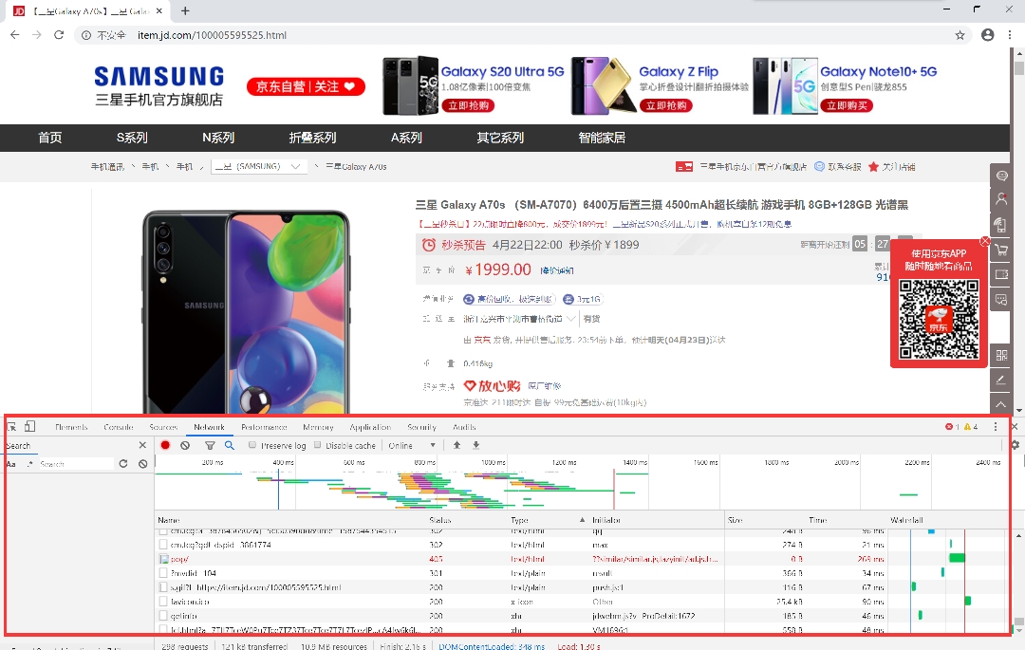1025x650 pixels.
Task: Click the QR code icon in right sidebar
Action: [x=1001, y=356]
